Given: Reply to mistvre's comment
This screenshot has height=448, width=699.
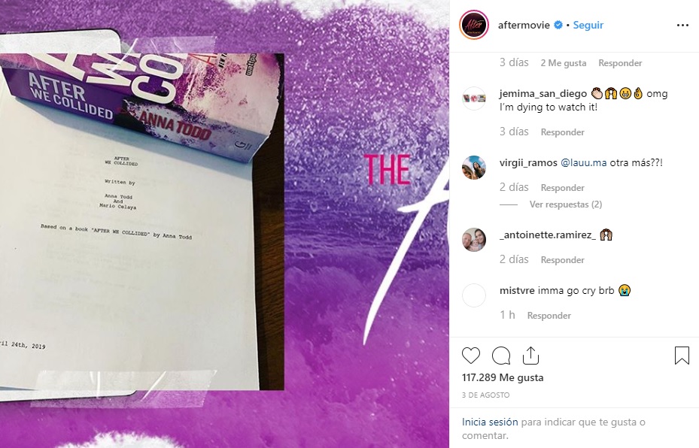Looking at the screenshot, I should click(549, 315).
